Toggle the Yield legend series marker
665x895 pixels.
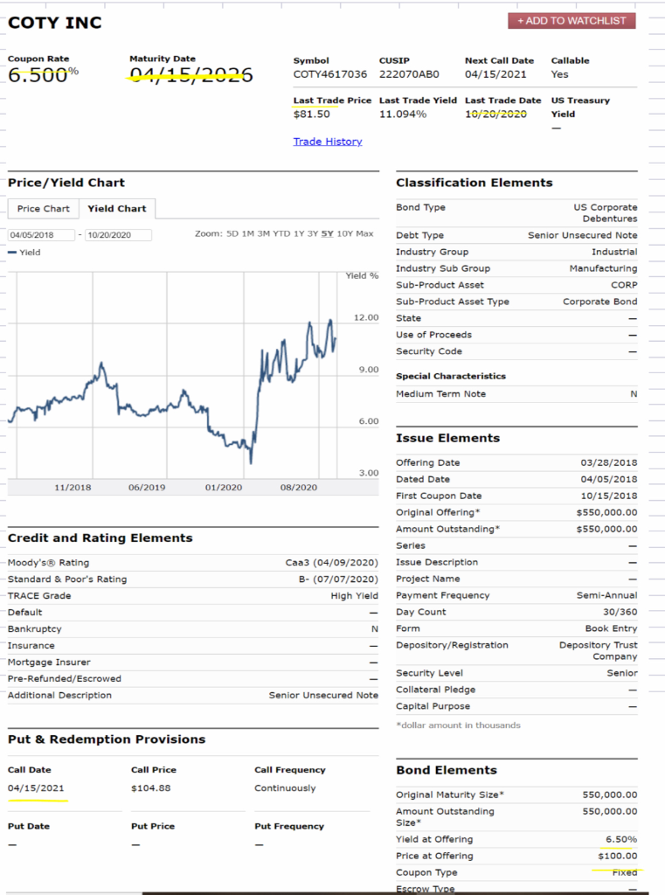pos(12,253)
